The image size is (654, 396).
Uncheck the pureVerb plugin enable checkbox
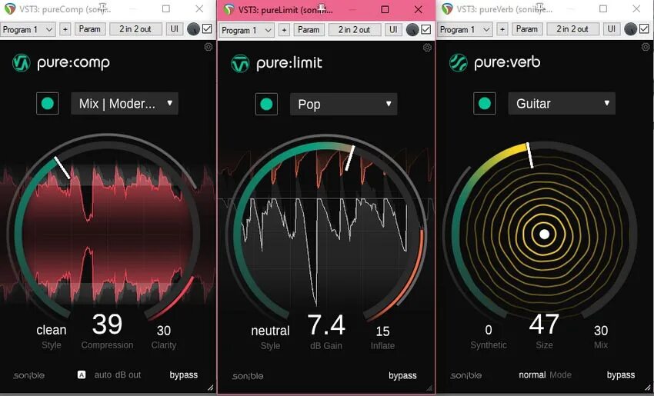click(645, 28)
